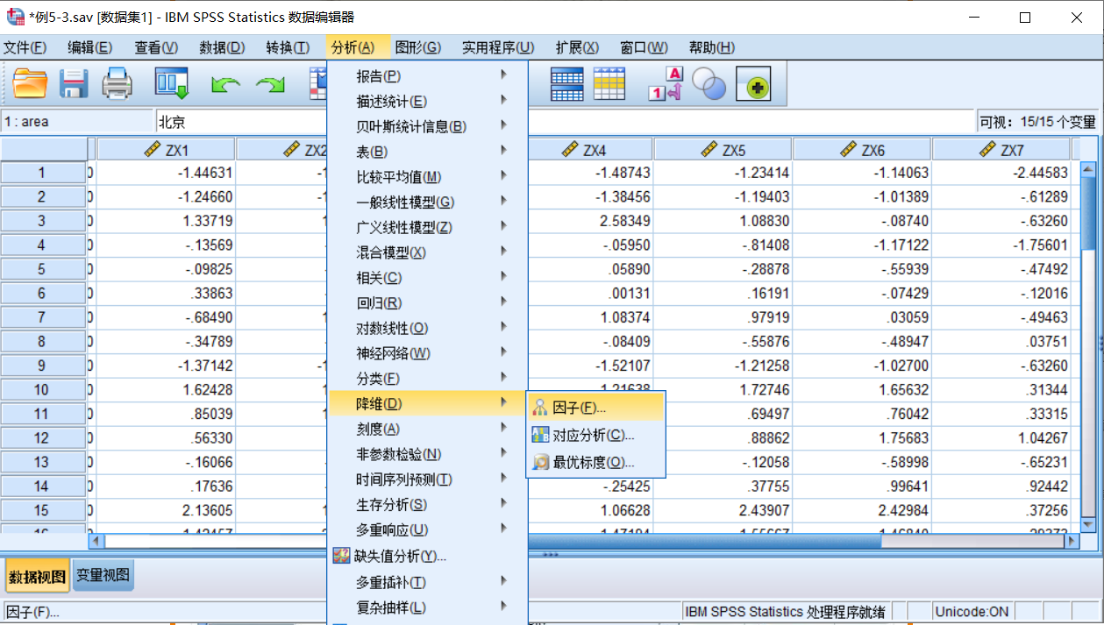1104x625 pixels.
Task: Expand the 分类(F) submenu arrow
Action: (x=504, y=378)
